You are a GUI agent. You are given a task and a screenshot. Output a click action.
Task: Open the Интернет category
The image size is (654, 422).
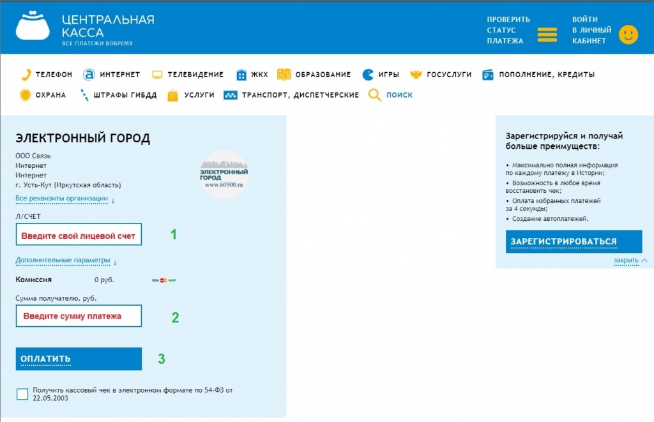click(119, 75)
